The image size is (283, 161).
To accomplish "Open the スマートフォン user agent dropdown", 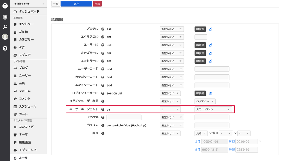I will click(x=213, y=109).
